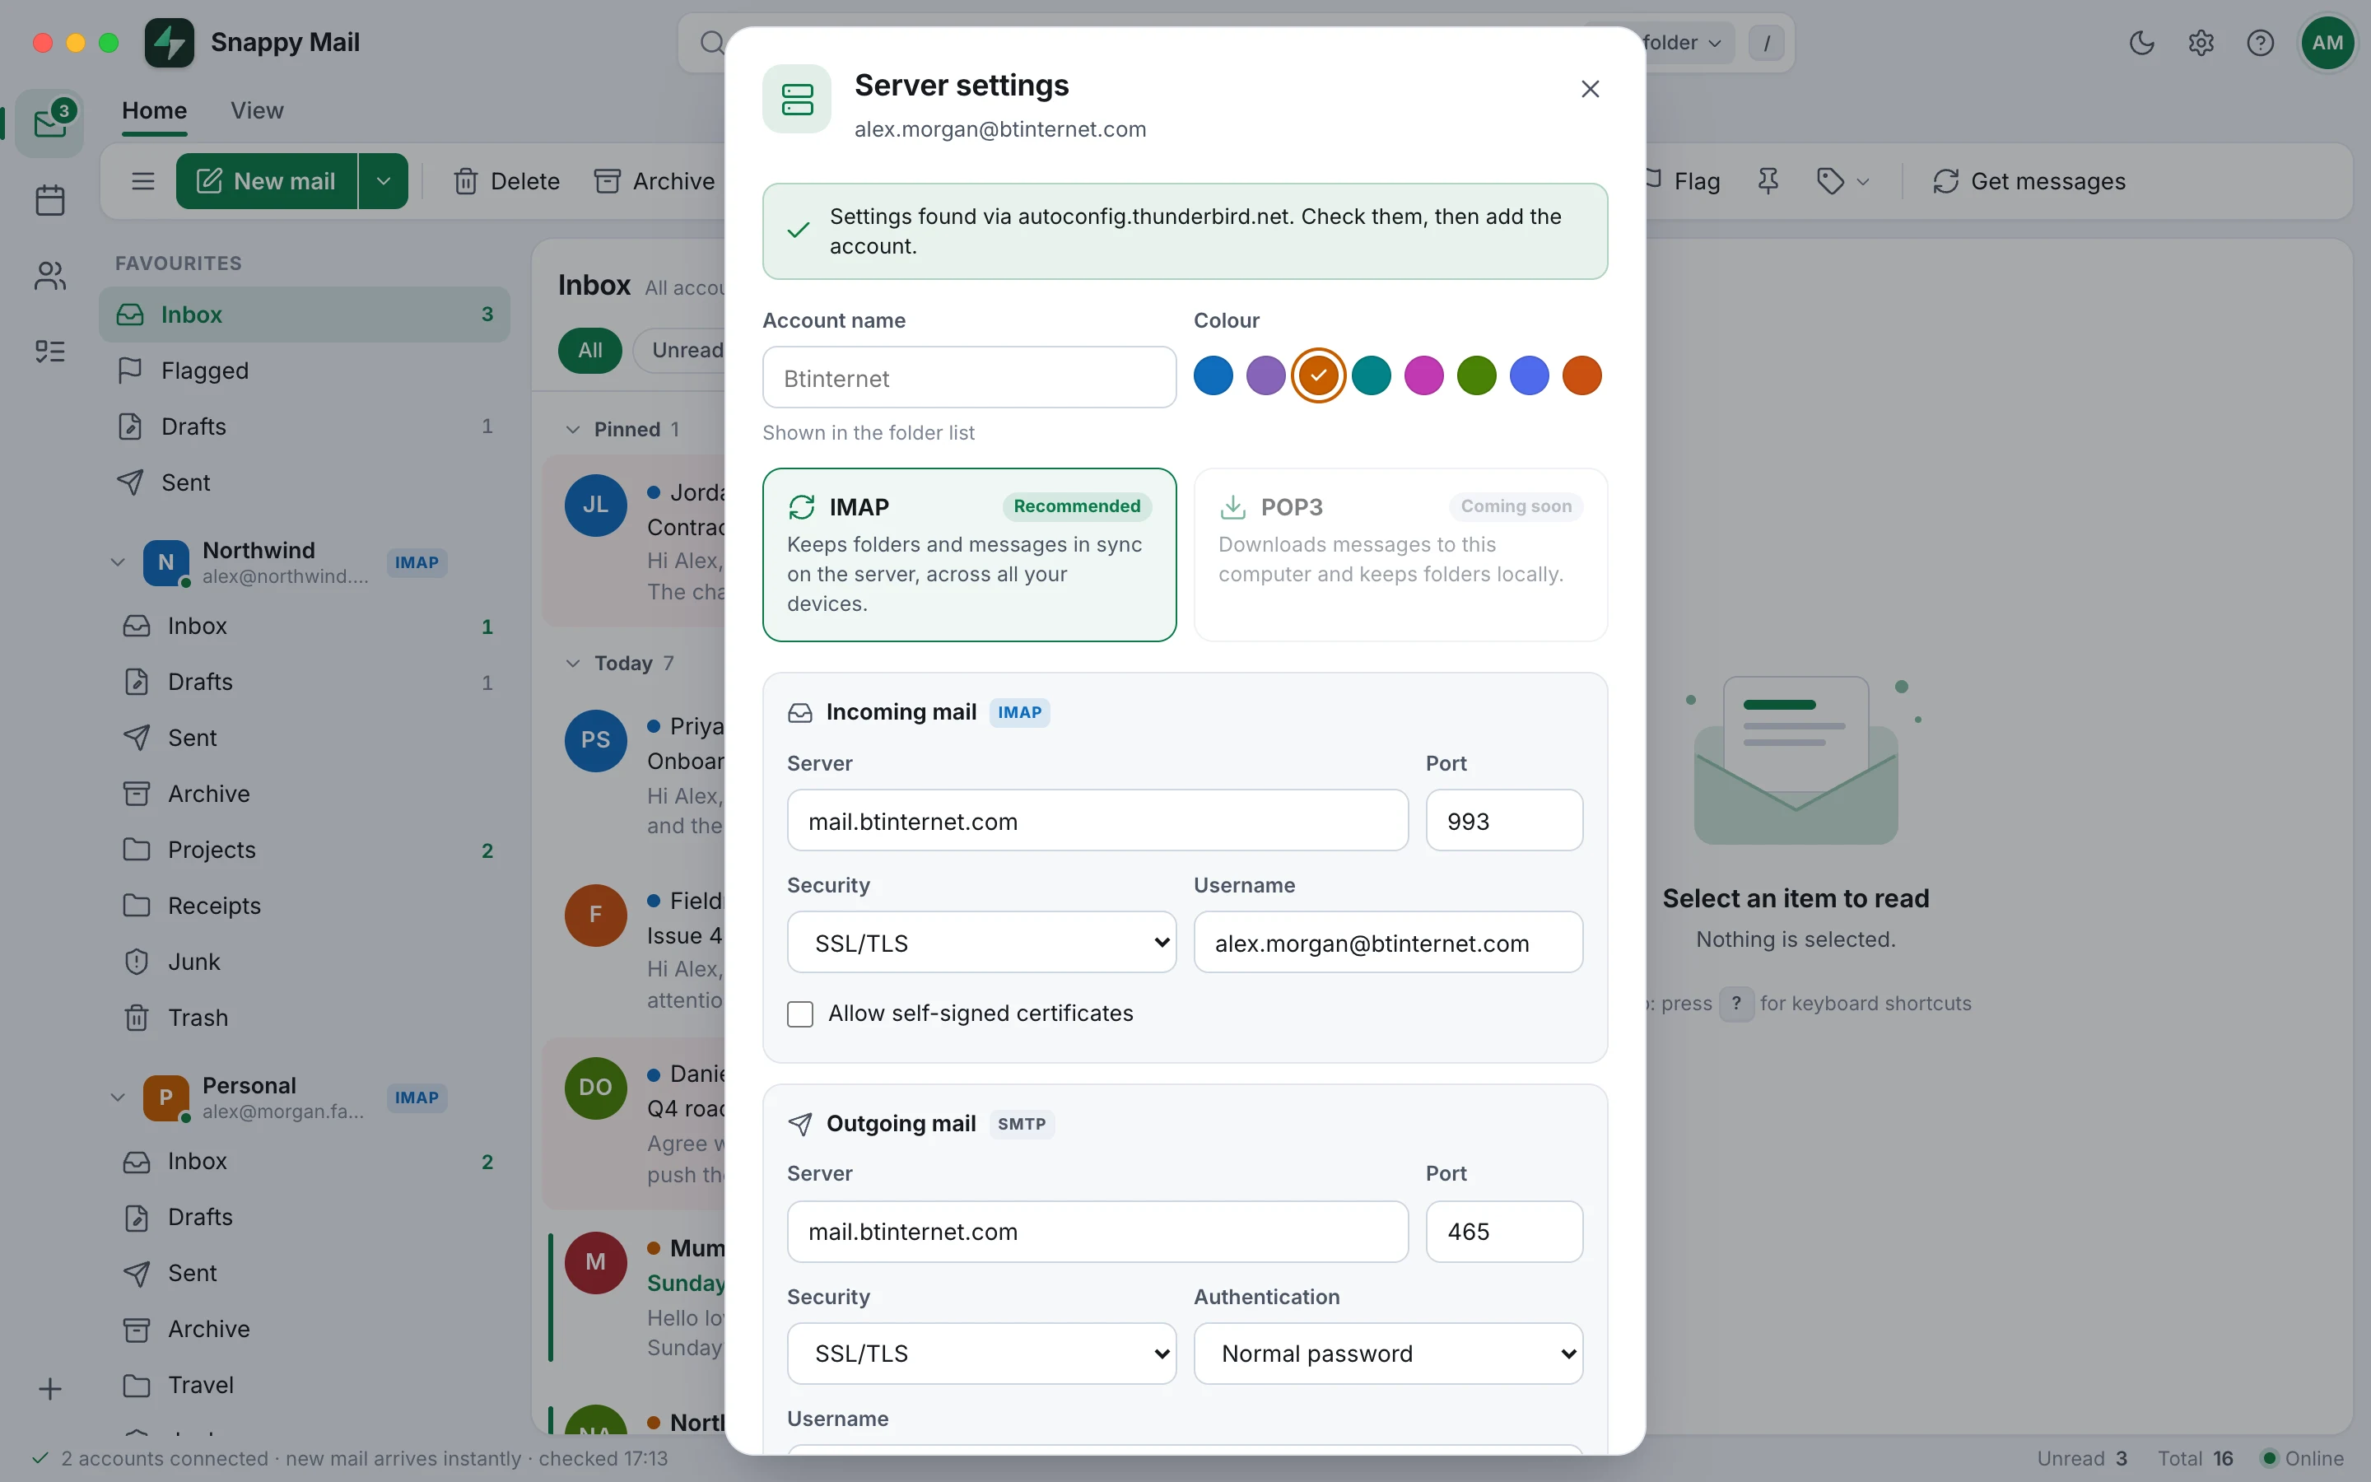Select the POP3 protocol card
This screenshot has height=1482, width=2371.
(1400, 555)
